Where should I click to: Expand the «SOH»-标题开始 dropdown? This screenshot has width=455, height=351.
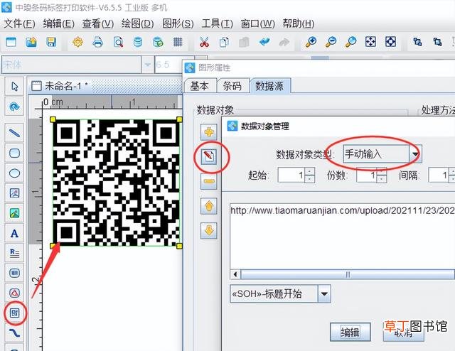click(324, 294)
